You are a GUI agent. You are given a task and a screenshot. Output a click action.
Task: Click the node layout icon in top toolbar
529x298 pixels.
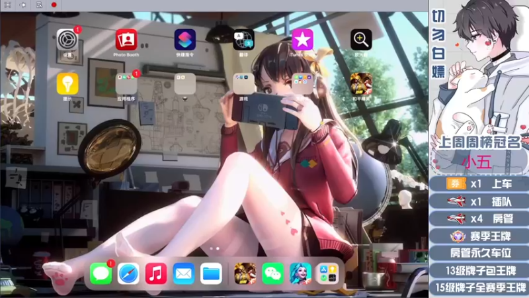[x=7, y=5]
